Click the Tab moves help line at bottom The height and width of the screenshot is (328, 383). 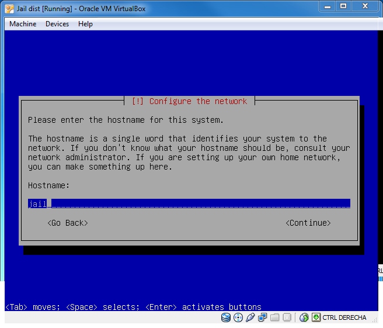click(133, 307)
